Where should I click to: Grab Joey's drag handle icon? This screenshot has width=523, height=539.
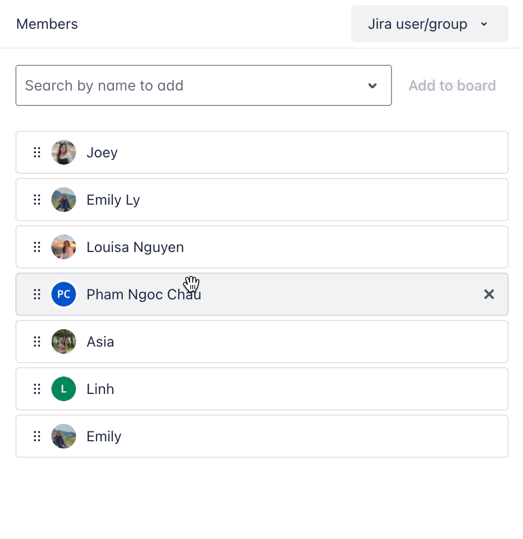click(36, 152)
